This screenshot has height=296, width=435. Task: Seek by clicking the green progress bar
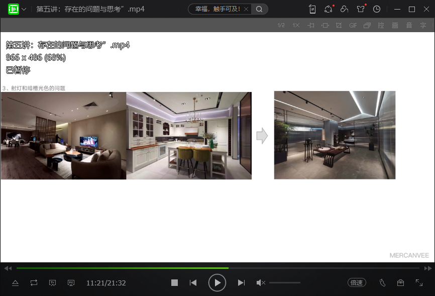tap(123, 268)
